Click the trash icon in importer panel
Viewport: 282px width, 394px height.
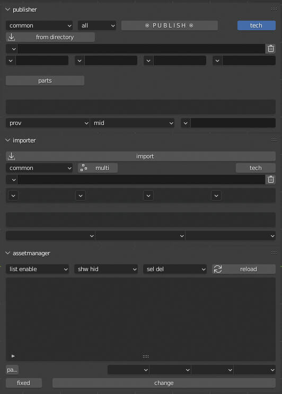271,180
